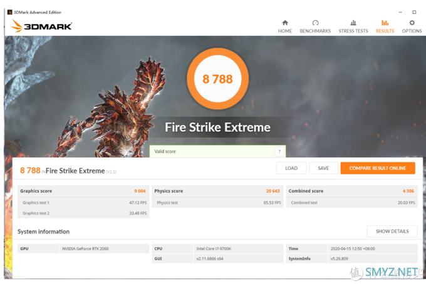Click the 3DMark logo

click(41, 26)
